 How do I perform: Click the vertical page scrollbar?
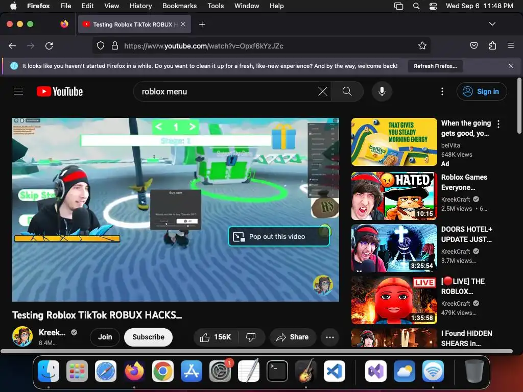[519, 106]
